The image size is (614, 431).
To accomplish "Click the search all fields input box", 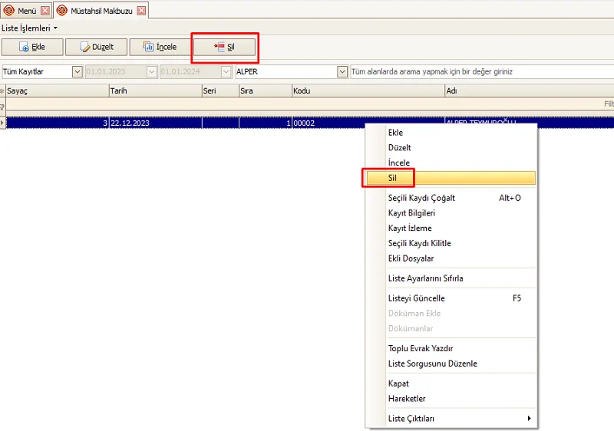I will coord(480,71).
